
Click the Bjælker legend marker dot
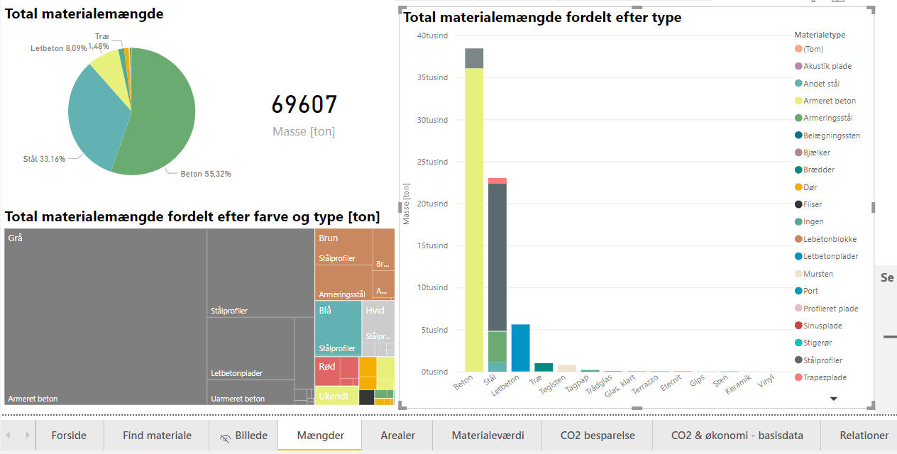(x=797, y=152)
